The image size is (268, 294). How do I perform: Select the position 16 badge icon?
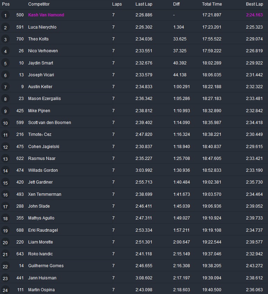pyautogui.click(x=6, y=195)
